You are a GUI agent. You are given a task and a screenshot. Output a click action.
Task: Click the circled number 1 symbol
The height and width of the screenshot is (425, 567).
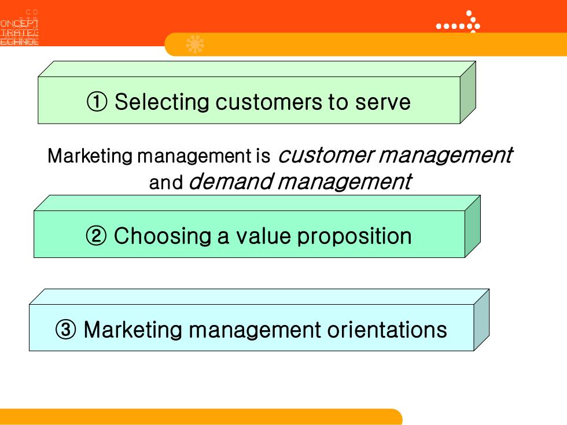pyautogui.click(x=97, y=102)
